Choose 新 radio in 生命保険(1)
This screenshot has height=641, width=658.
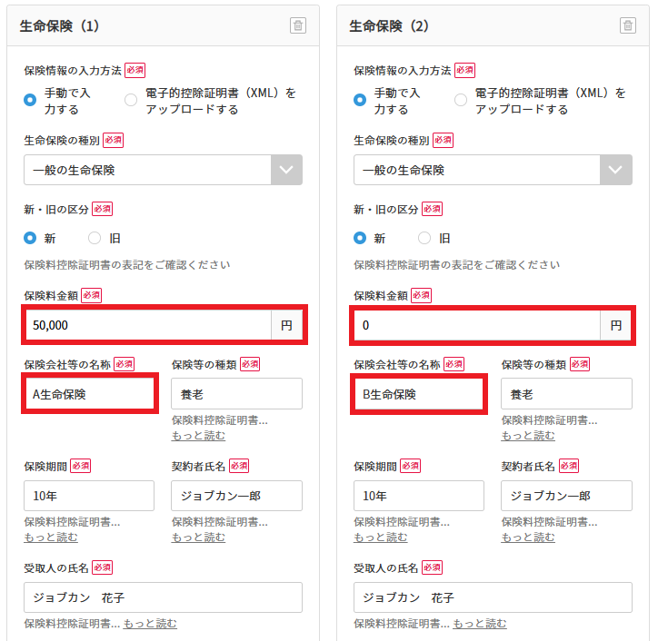(30, 238)
